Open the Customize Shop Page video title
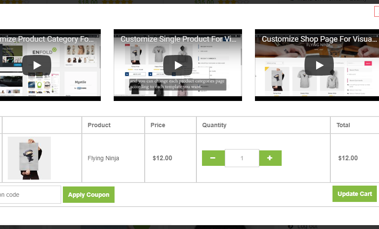This screenshot has height=229, width=379. click(319, 39)
